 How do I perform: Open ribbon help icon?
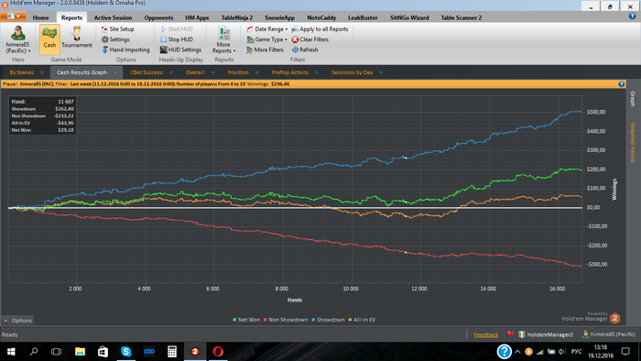[x=632, y=16]
